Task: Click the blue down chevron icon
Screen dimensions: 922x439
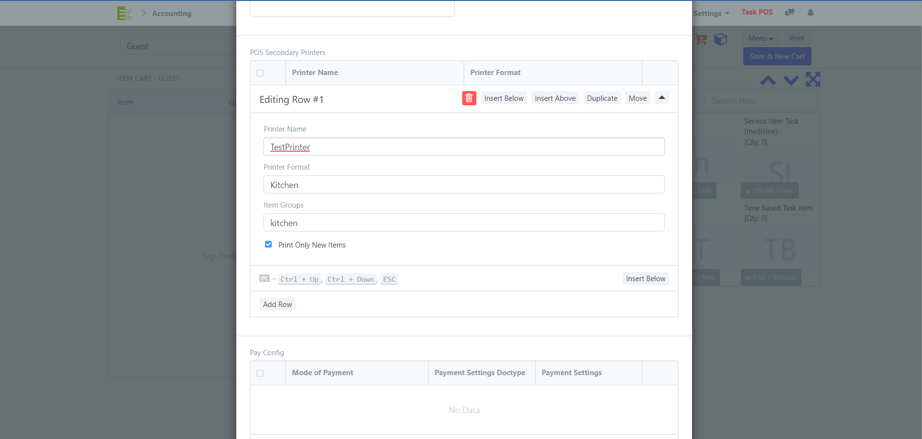Action: tap(791, 80)
